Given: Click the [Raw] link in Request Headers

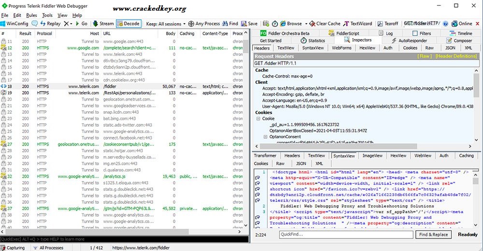Looking at the screenshot, I should [x=425, y=56].
